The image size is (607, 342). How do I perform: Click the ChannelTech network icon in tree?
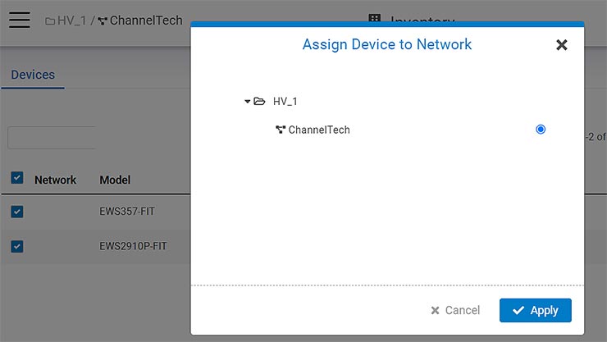point(281,130)
